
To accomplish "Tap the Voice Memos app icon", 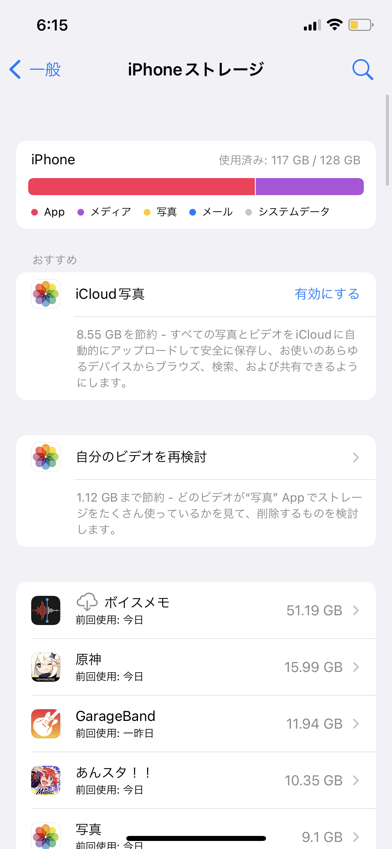I will [x=46, y=610].
